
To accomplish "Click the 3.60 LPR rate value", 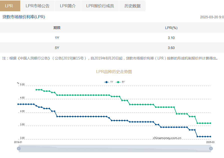I will [x=171, y=48].
